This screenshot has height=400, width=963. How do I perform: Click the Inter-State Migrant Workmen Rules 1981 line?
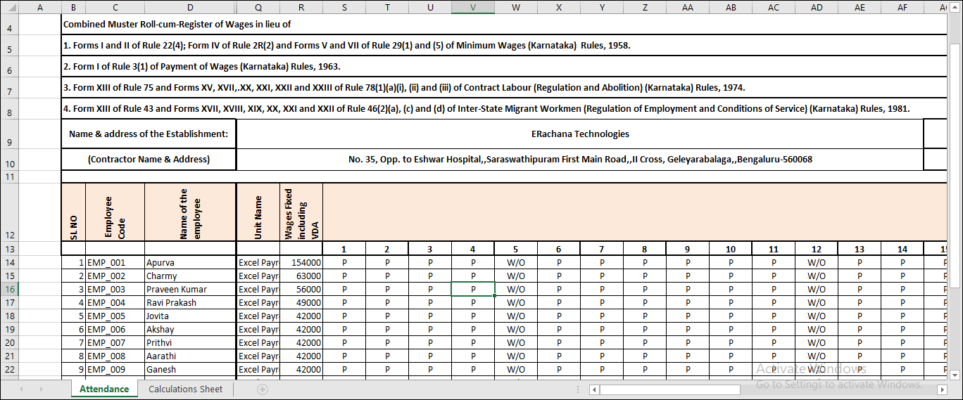click(486, 109)
